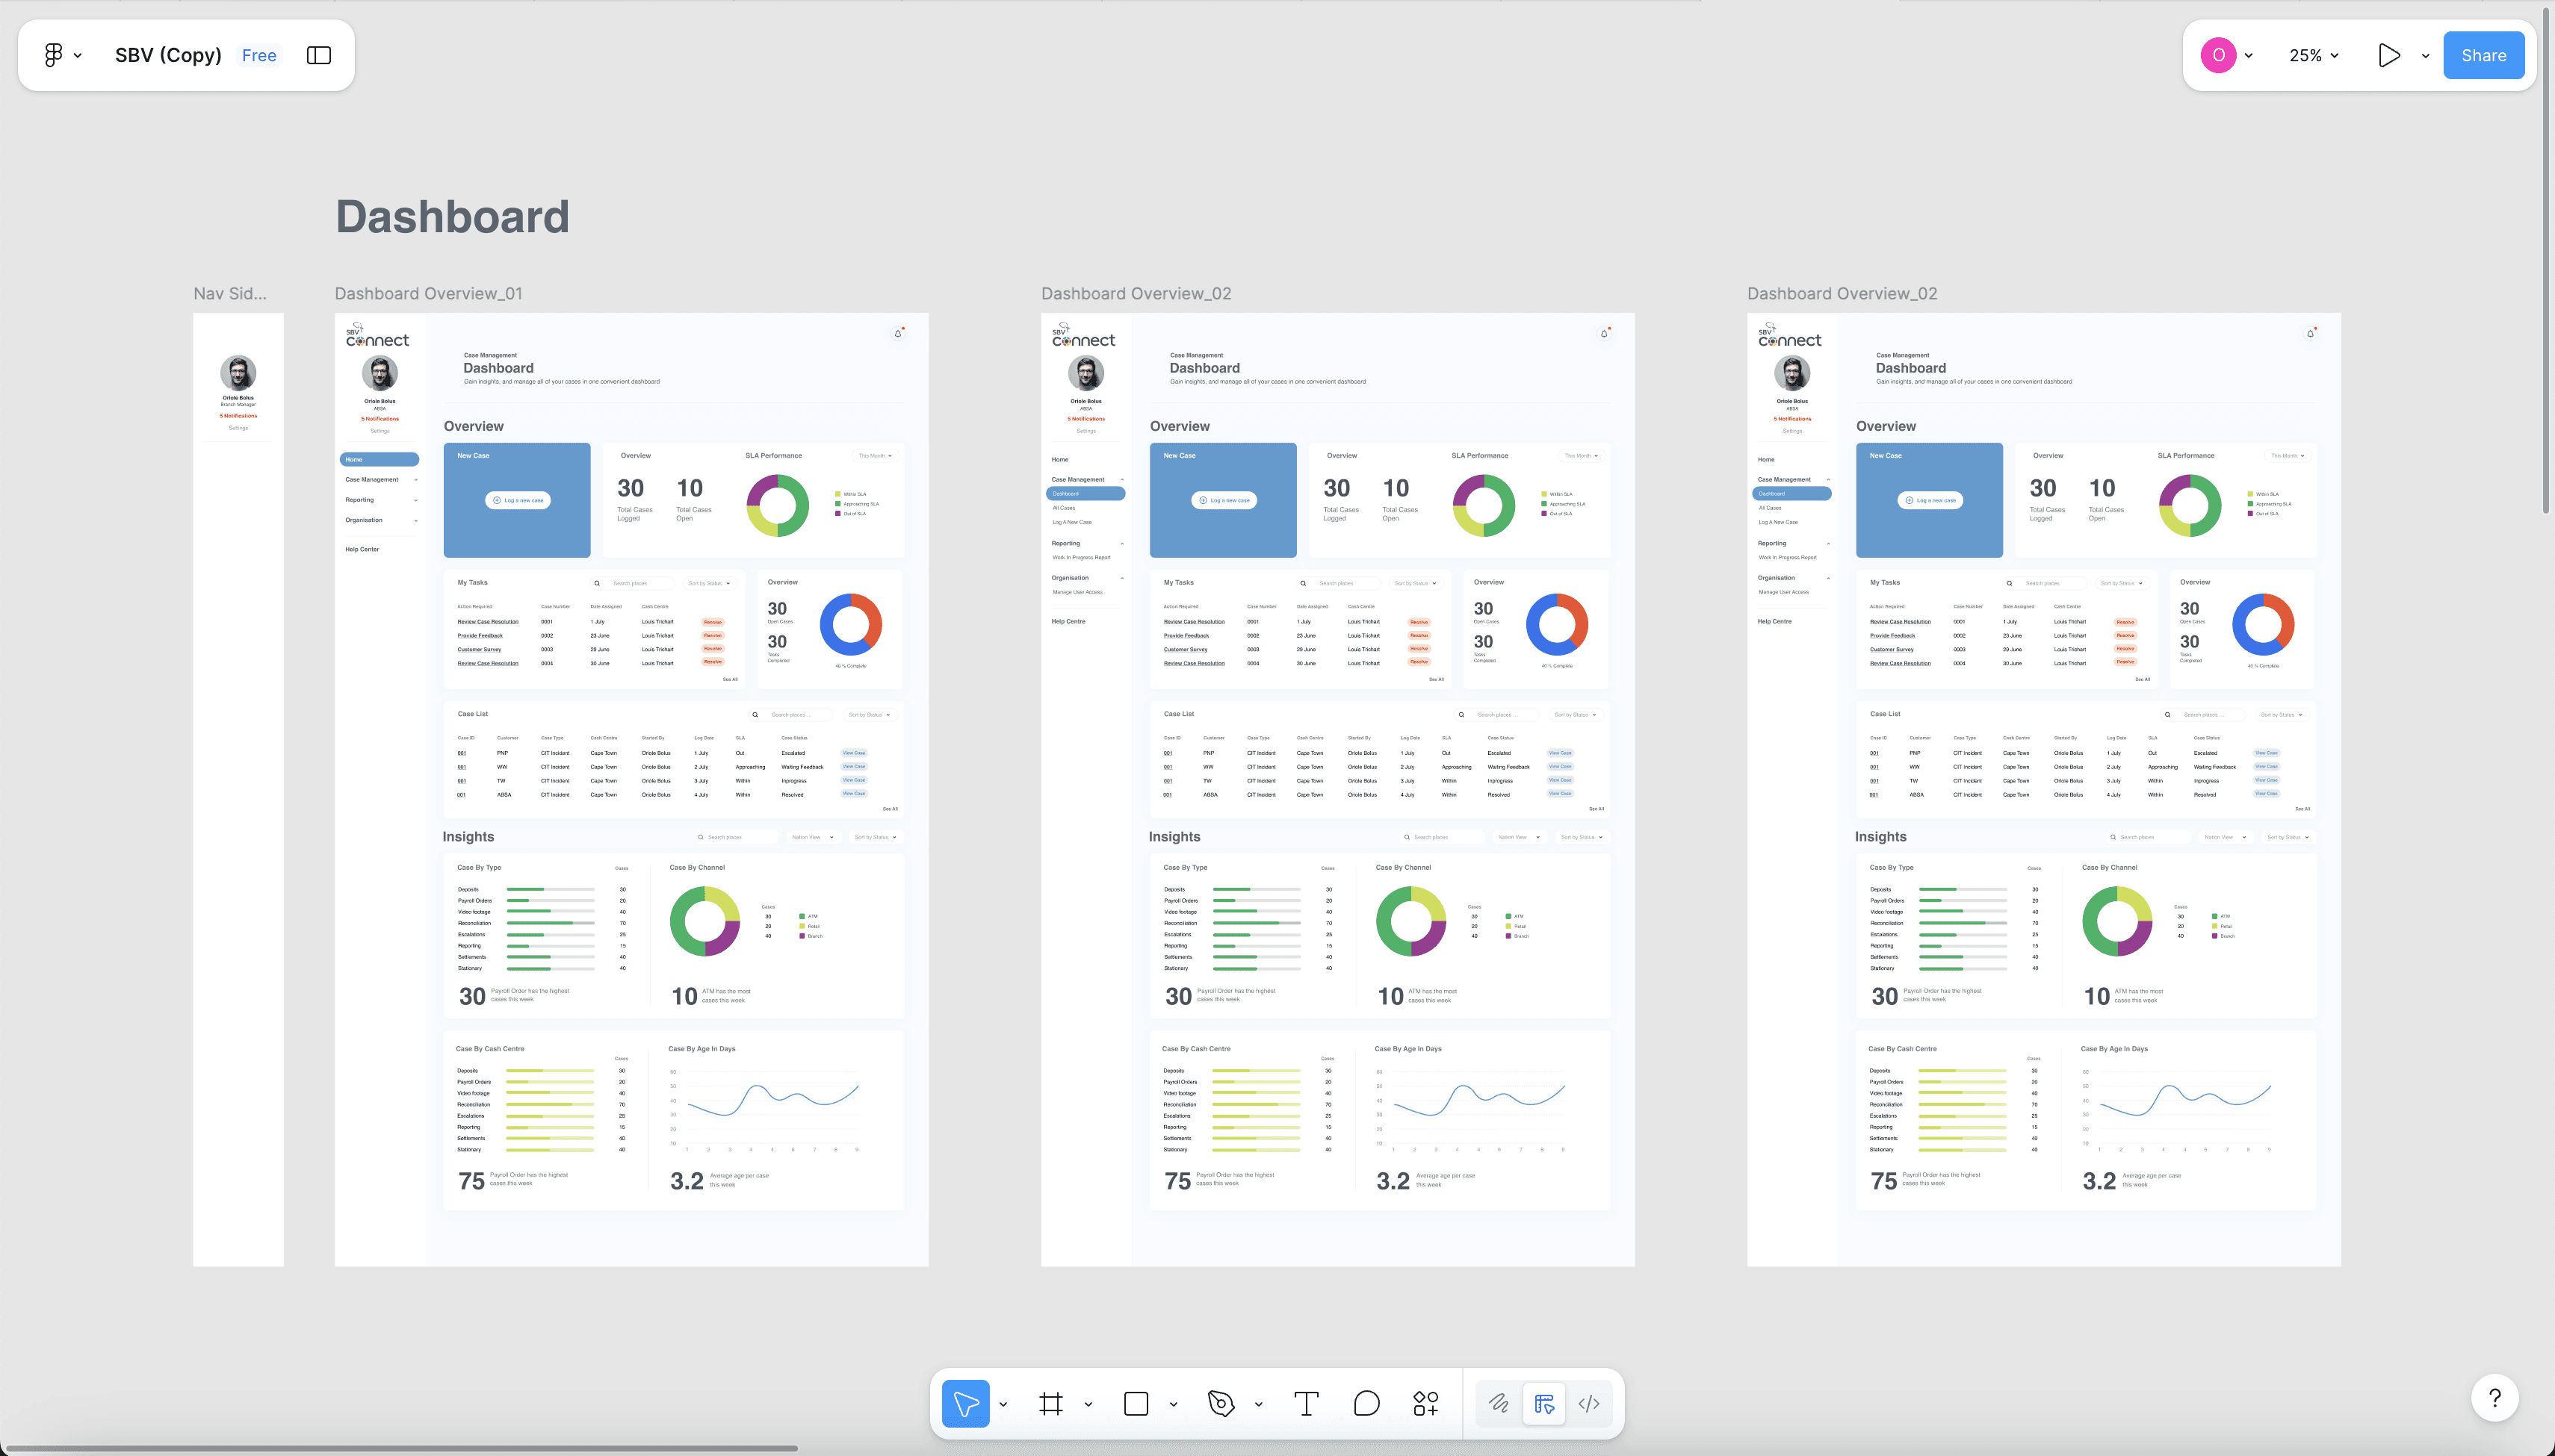2555x1456 pixels.
Task: Select the Dashboard Overview_01 frame label
Action: [428, 293]
